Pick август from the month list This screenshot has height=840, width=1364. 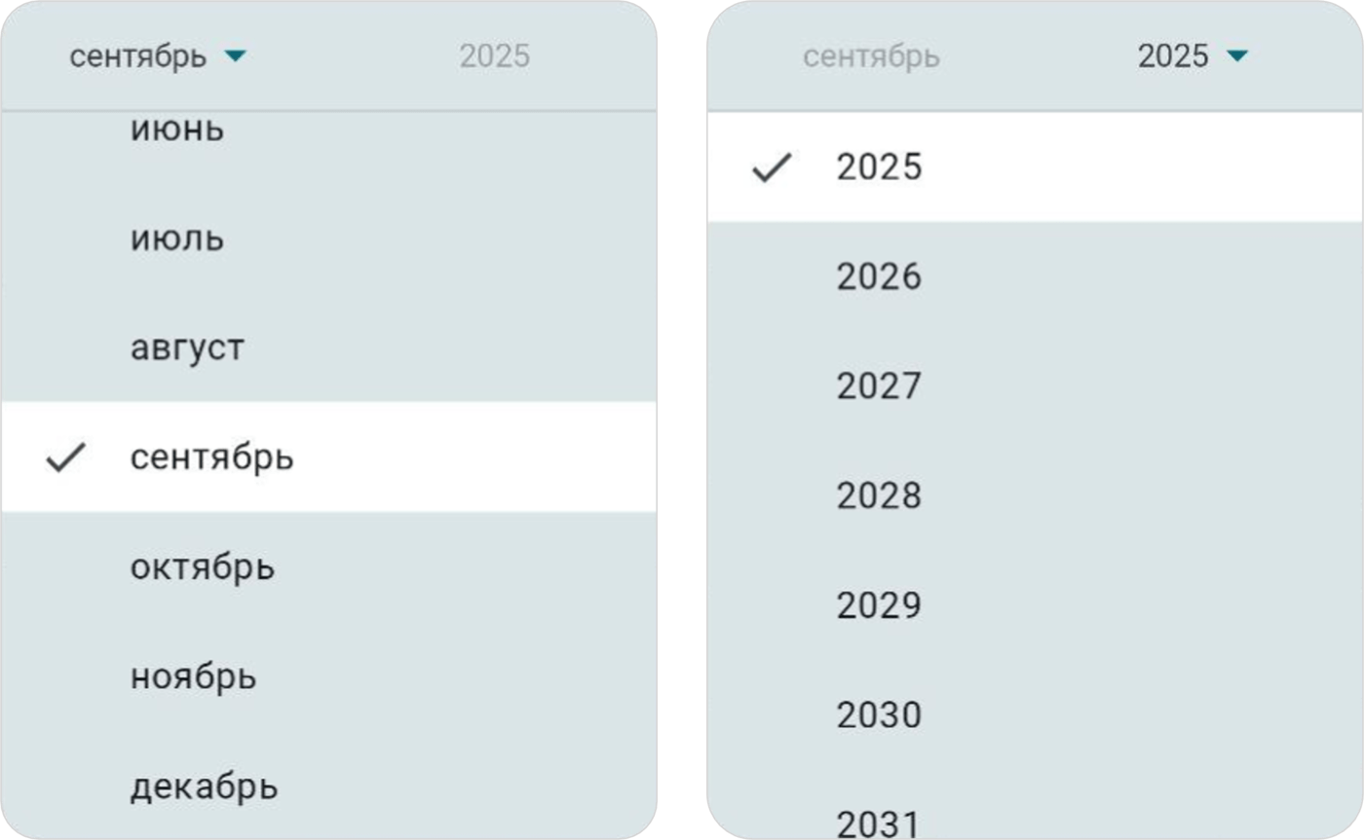click(187, 348)
